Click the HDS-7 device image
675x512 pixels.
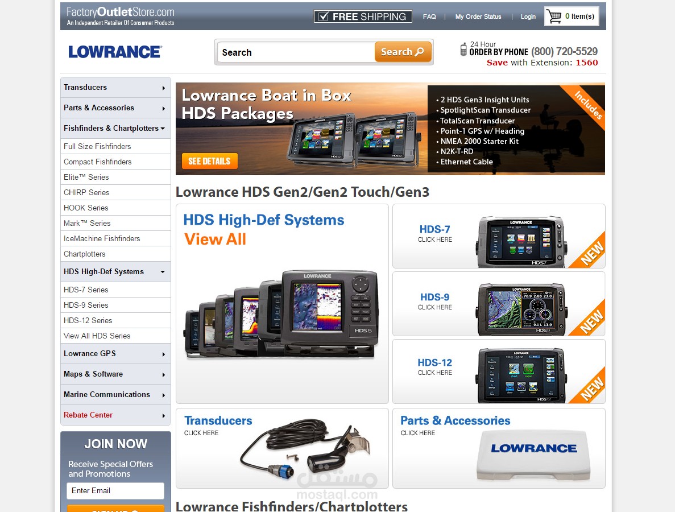pos(520,242)
